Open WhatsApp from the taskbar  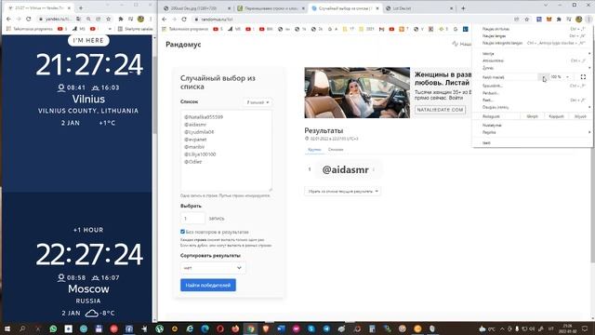[x=53, y=328]
